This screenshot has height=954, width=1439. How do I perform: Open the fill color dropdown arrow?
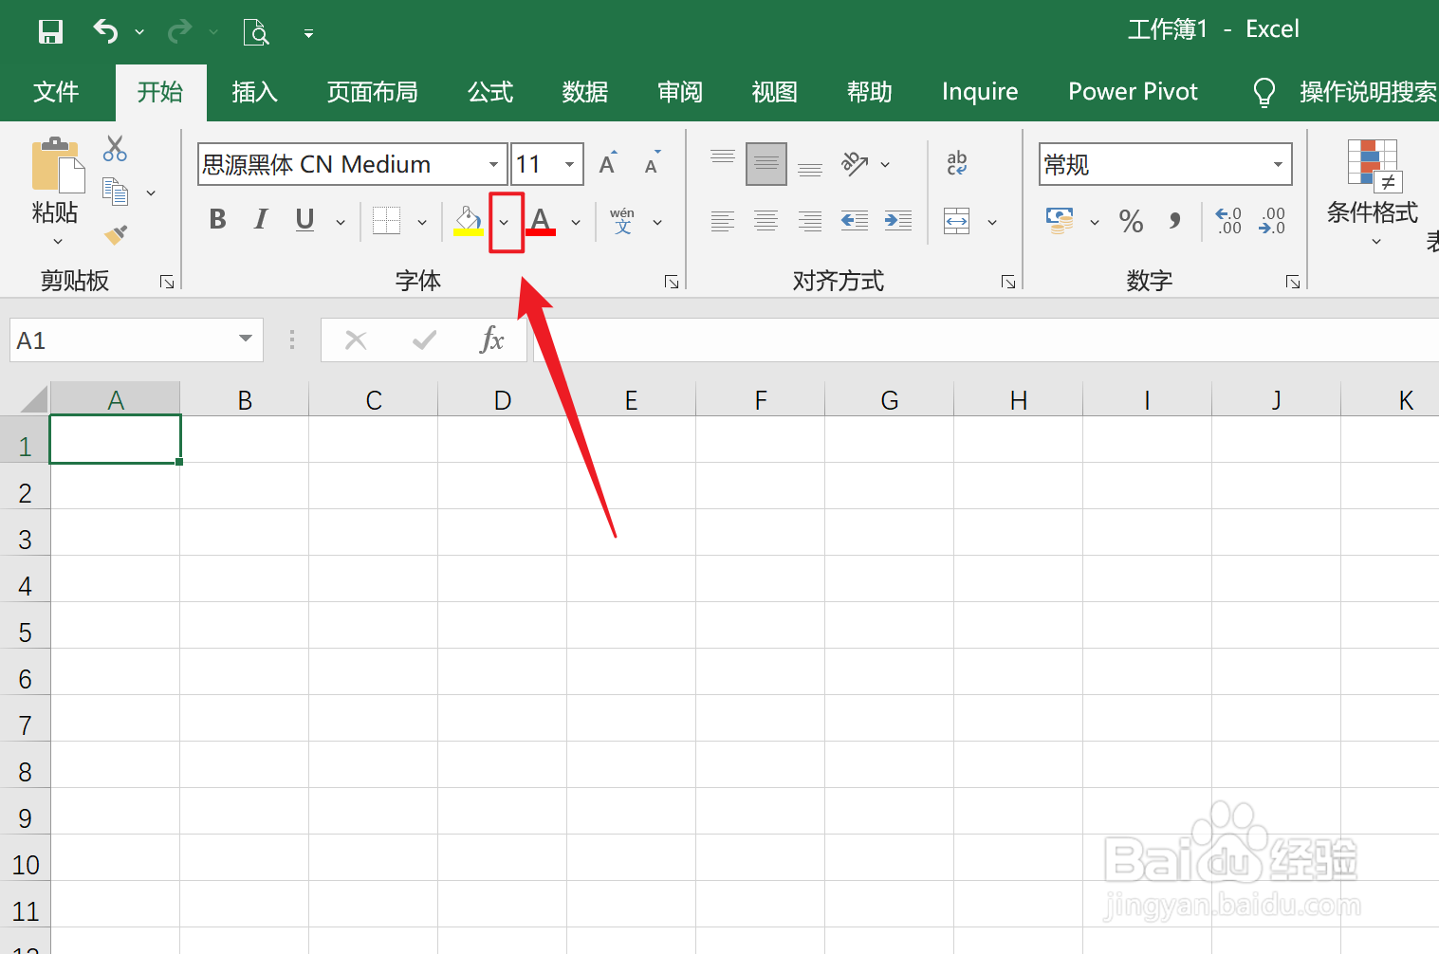[x=504, y=222]
